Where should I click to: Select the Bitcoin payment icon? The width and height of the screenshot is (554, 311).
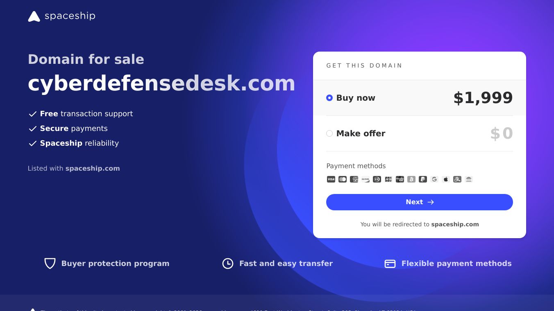point(411,179)
